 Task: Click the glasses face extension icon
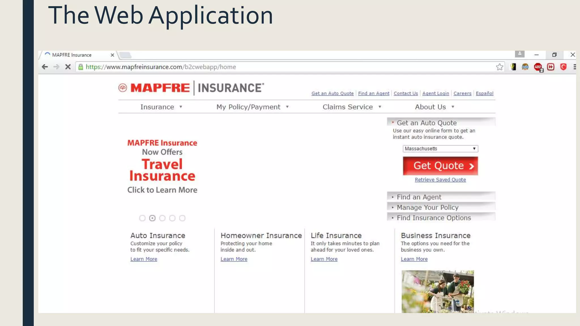[525, 67]
